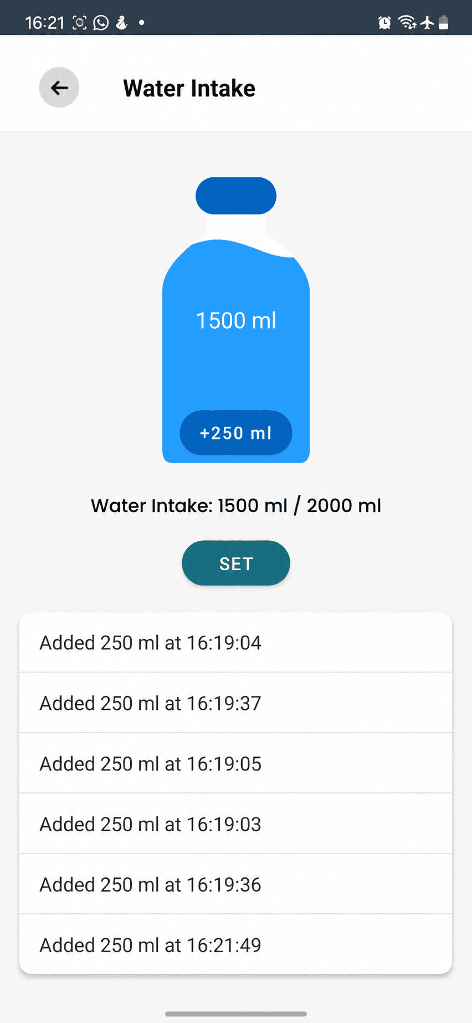Tap the bottom navigation gesture bar
The height and width of the screenshot is (1023, 472).
pyautogui.click(x=236, y=1014)
